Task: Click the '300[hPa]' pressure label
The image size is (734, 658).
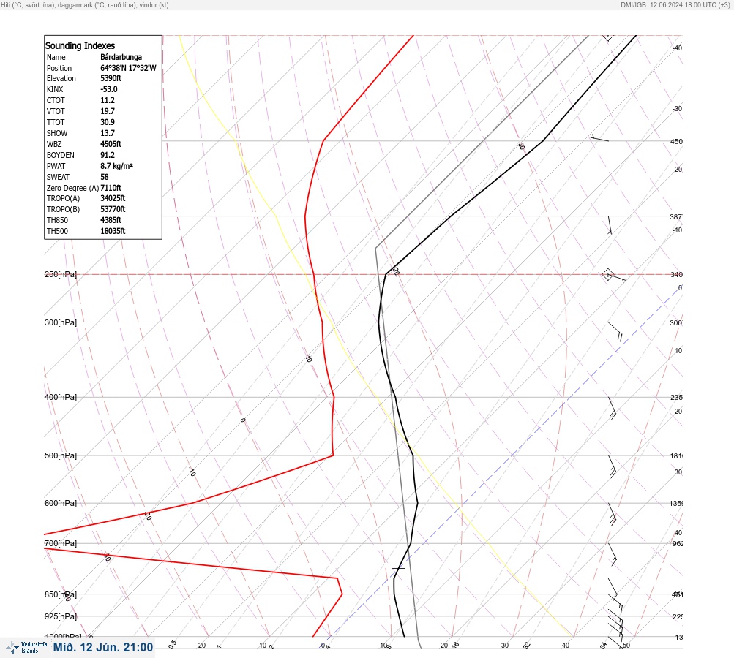Action: click(x=61, y=322)
